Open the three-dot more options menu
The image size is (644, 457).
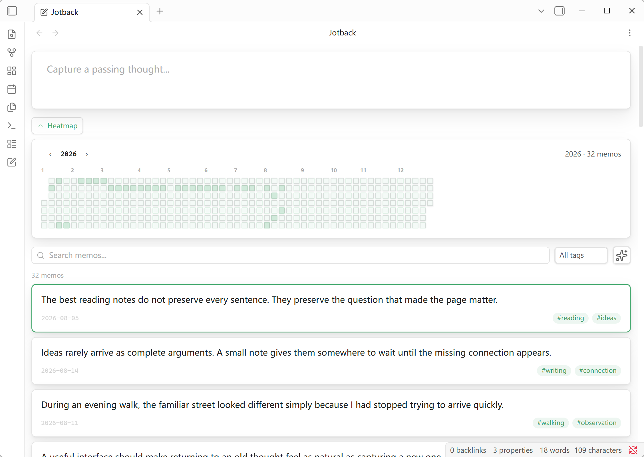(x=629, y=33)
